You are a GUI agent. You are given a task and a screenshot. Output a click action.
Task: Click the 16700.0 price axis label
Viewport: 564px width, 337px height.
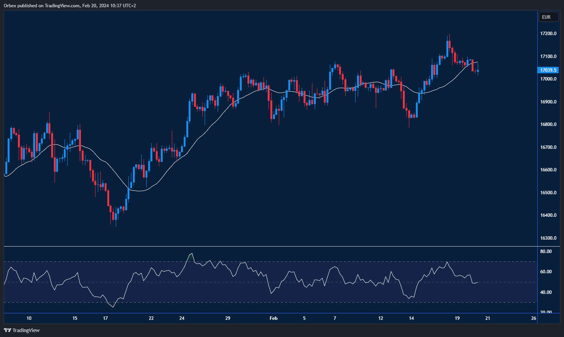pos(548,147)
